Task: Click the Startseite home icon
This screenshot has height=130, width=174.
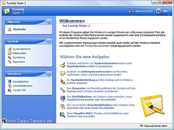Action: tap(10, 29)
